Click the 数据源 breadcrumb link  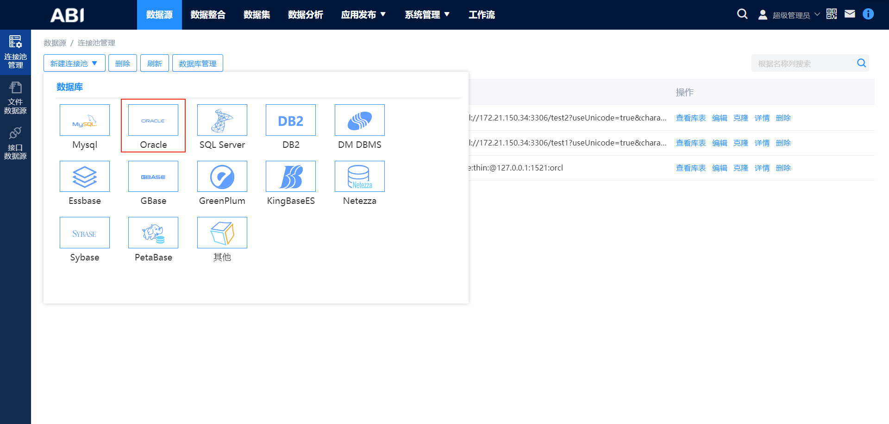55,43
